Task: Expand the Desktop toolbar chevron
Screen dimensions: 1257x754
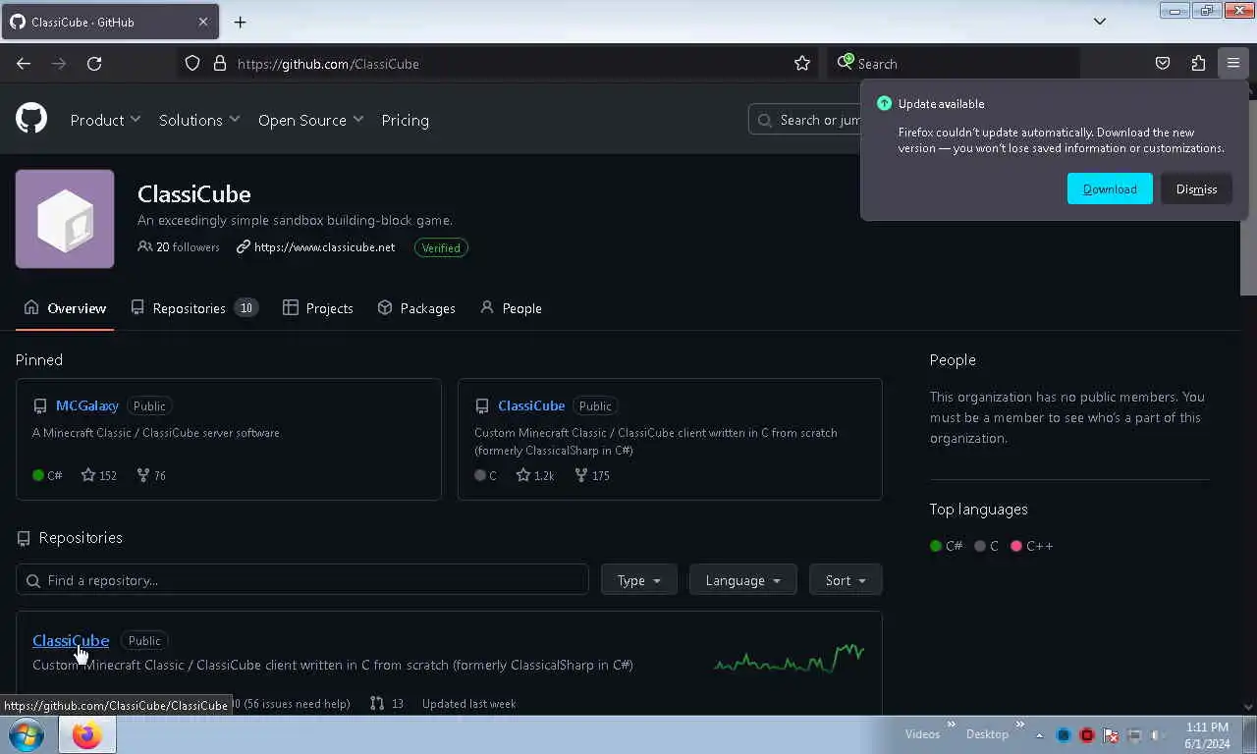Action: [x=1020, y=726]
